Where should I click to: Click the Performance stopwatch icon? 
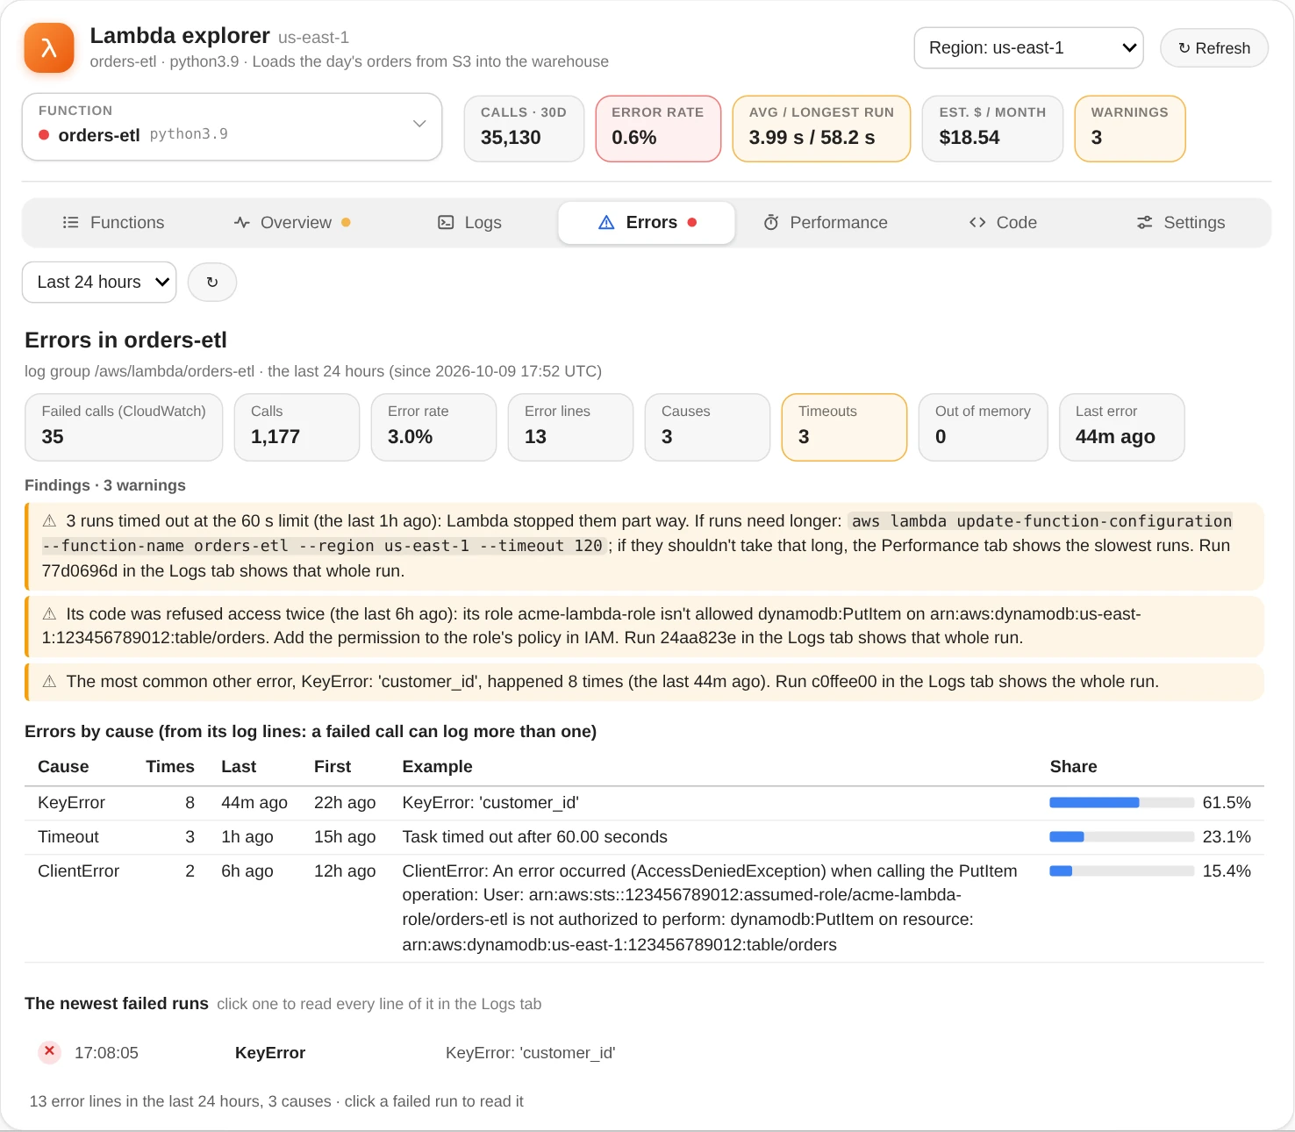tap(771, 223)
